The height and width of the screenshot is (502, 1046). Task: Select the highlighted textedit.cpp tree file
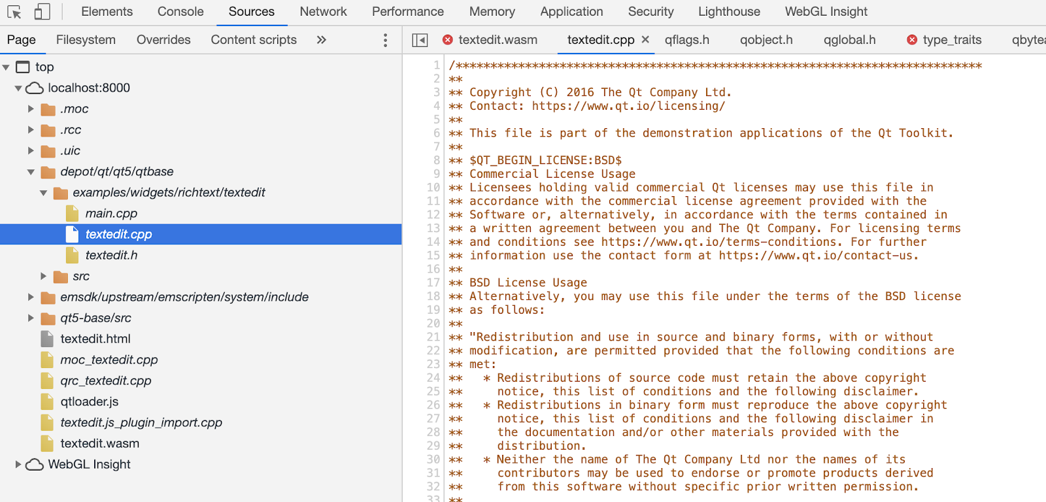coord(201,234)
